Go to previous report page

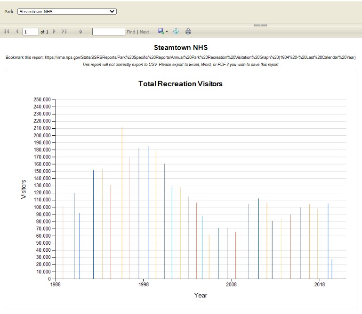pos(17,31)
